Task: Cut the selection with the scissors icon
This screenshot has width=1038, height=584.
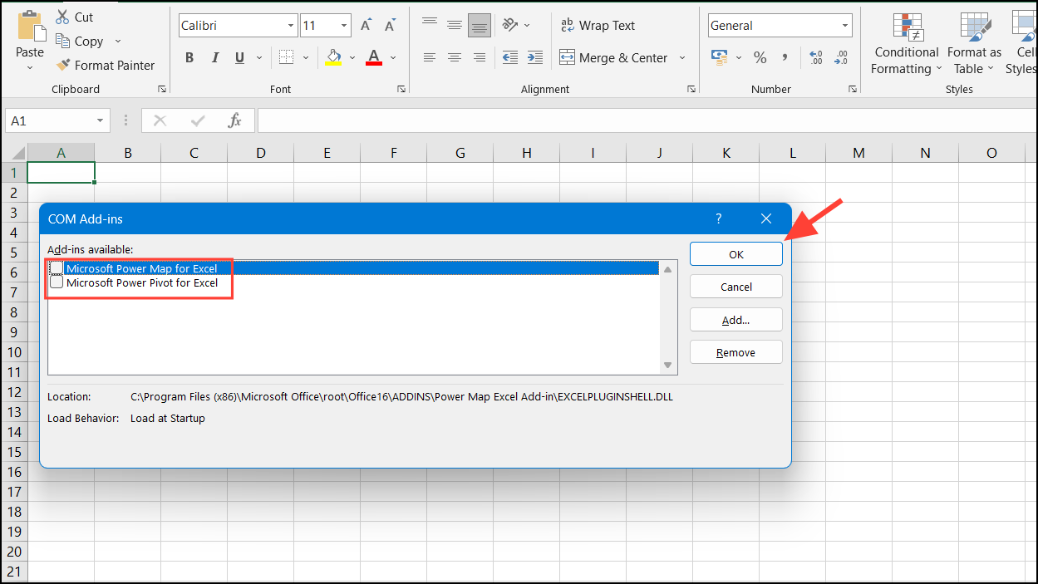Action: [x=62, y=17]
